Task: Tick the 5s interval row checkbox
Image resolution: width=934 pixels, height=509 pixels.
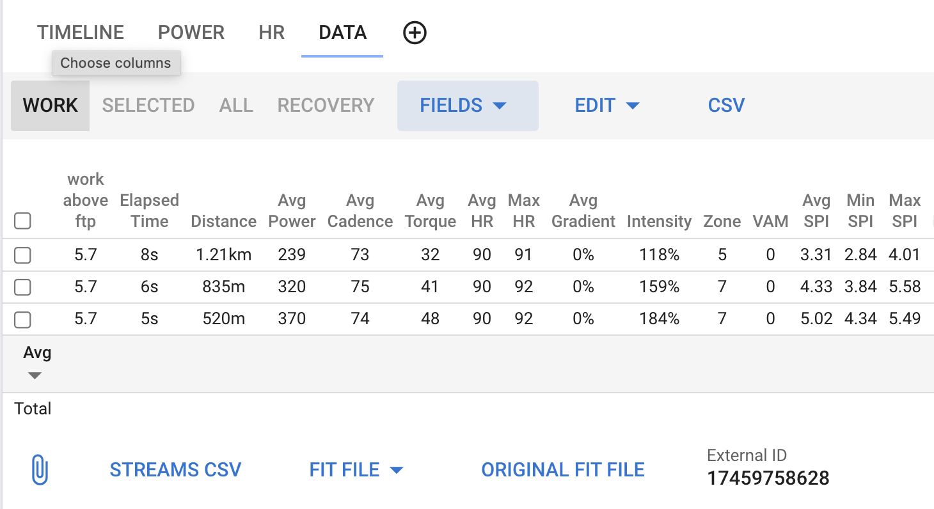Action: 22,320
